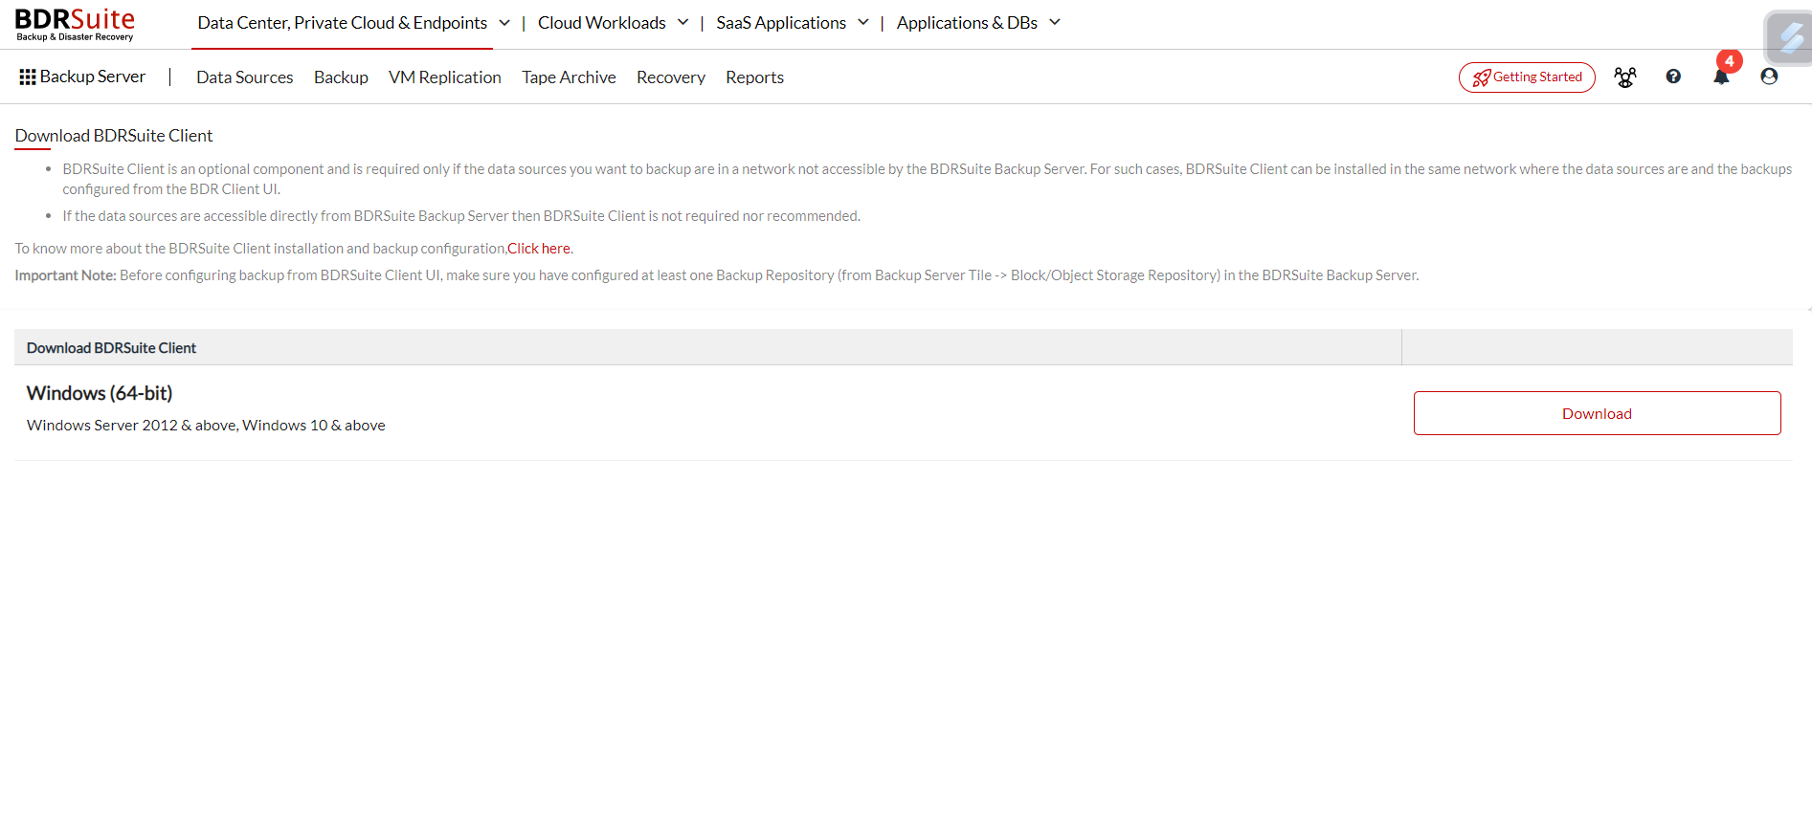Click the BDRSuite logo

coord(75,24)
